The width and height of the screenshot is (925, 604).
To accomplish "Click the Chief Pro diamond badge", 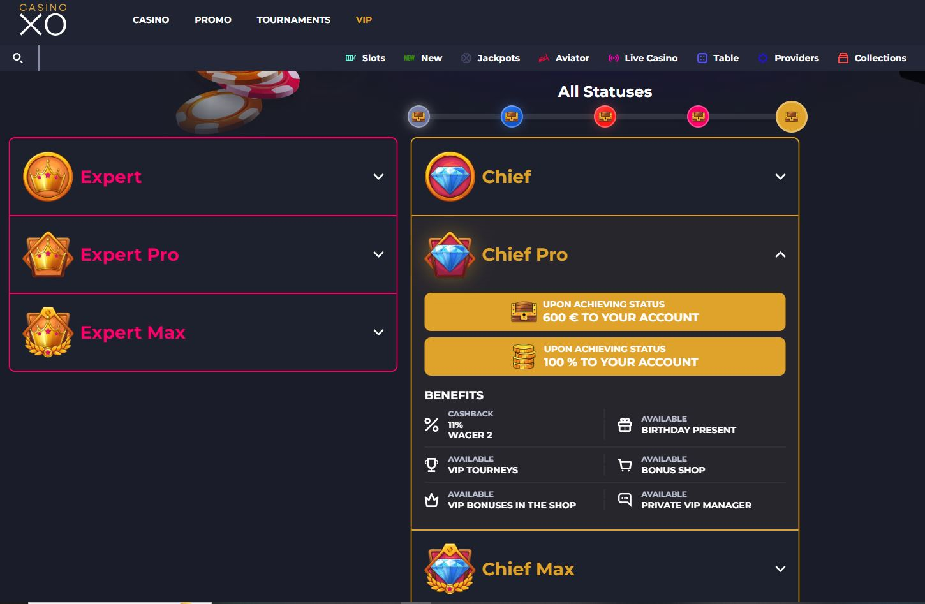I will pos(450,254).
